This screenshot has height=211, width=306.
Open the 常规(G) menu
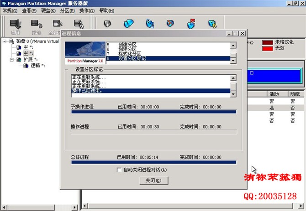10,10
